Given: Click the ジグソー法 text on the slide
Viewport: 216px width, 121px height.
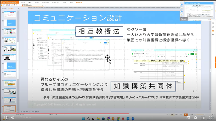Looking at the screenshot, I should coord(136,30).
